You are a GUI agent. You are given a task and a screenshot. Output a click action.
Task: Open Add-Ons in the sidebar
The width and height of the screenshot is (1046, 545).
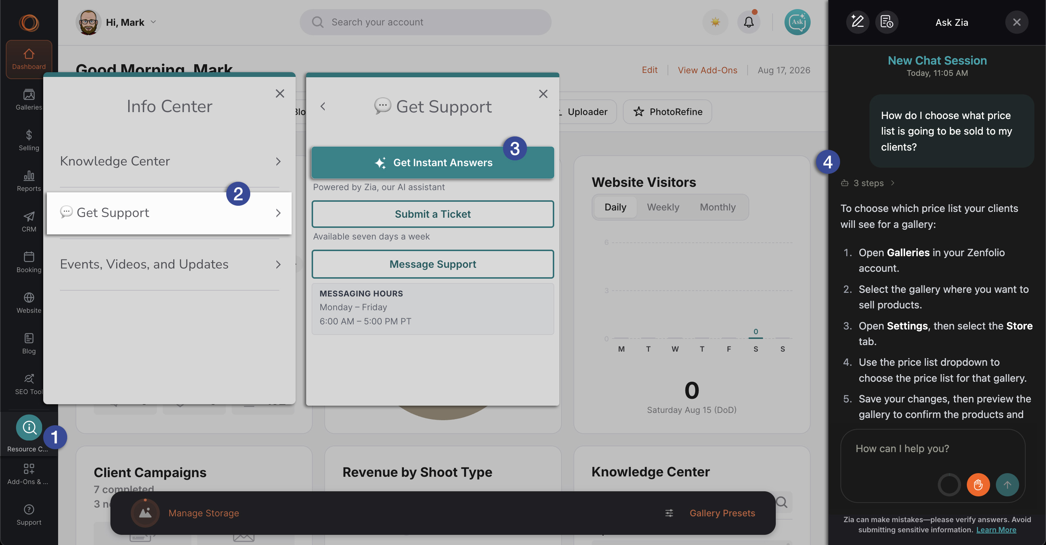(29, 474)
